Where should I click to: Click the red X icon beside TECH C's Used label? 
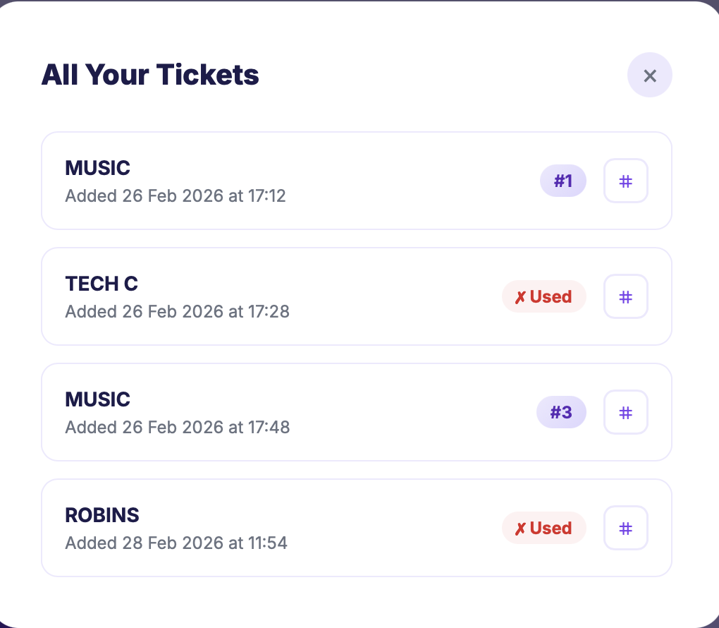[x=520, y=296]
